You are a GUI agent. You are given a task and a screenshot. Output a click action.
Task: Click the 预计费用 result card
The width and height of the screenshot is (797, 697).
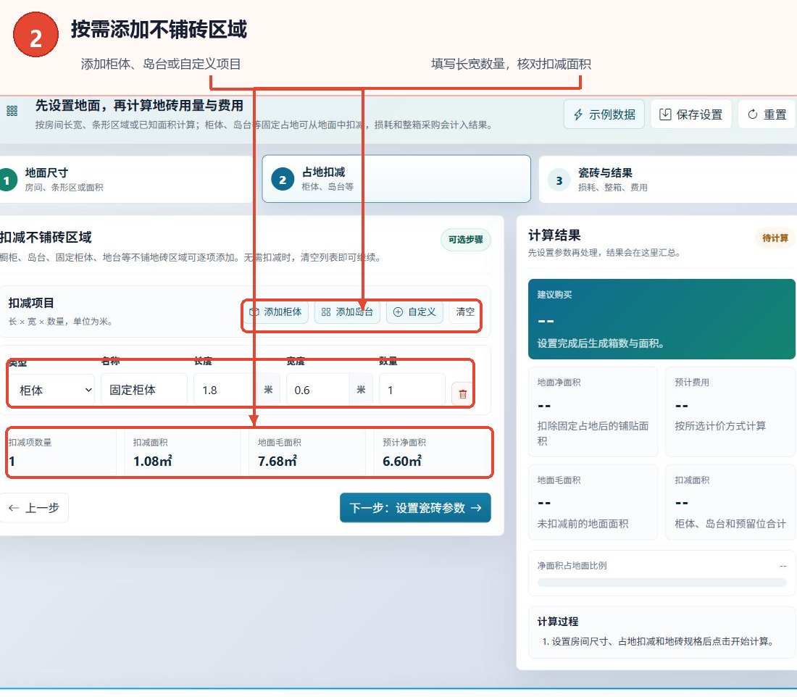click(730, 412)
